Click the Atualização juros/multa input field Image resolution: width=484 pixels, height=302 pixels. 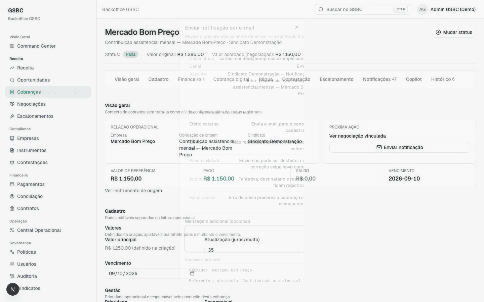(251, 250)
